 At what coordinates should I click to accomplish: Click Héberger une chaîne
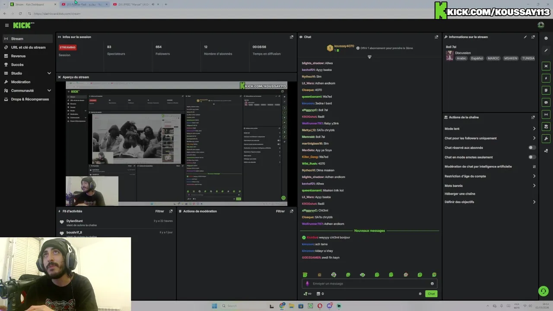point(460,194)
